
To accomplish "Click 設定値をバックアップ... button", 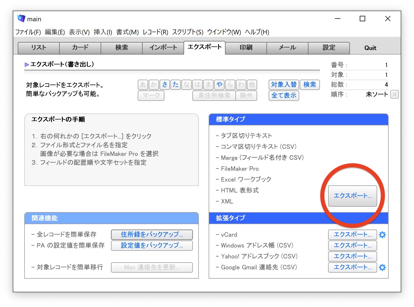I will [x=152, y=245].
